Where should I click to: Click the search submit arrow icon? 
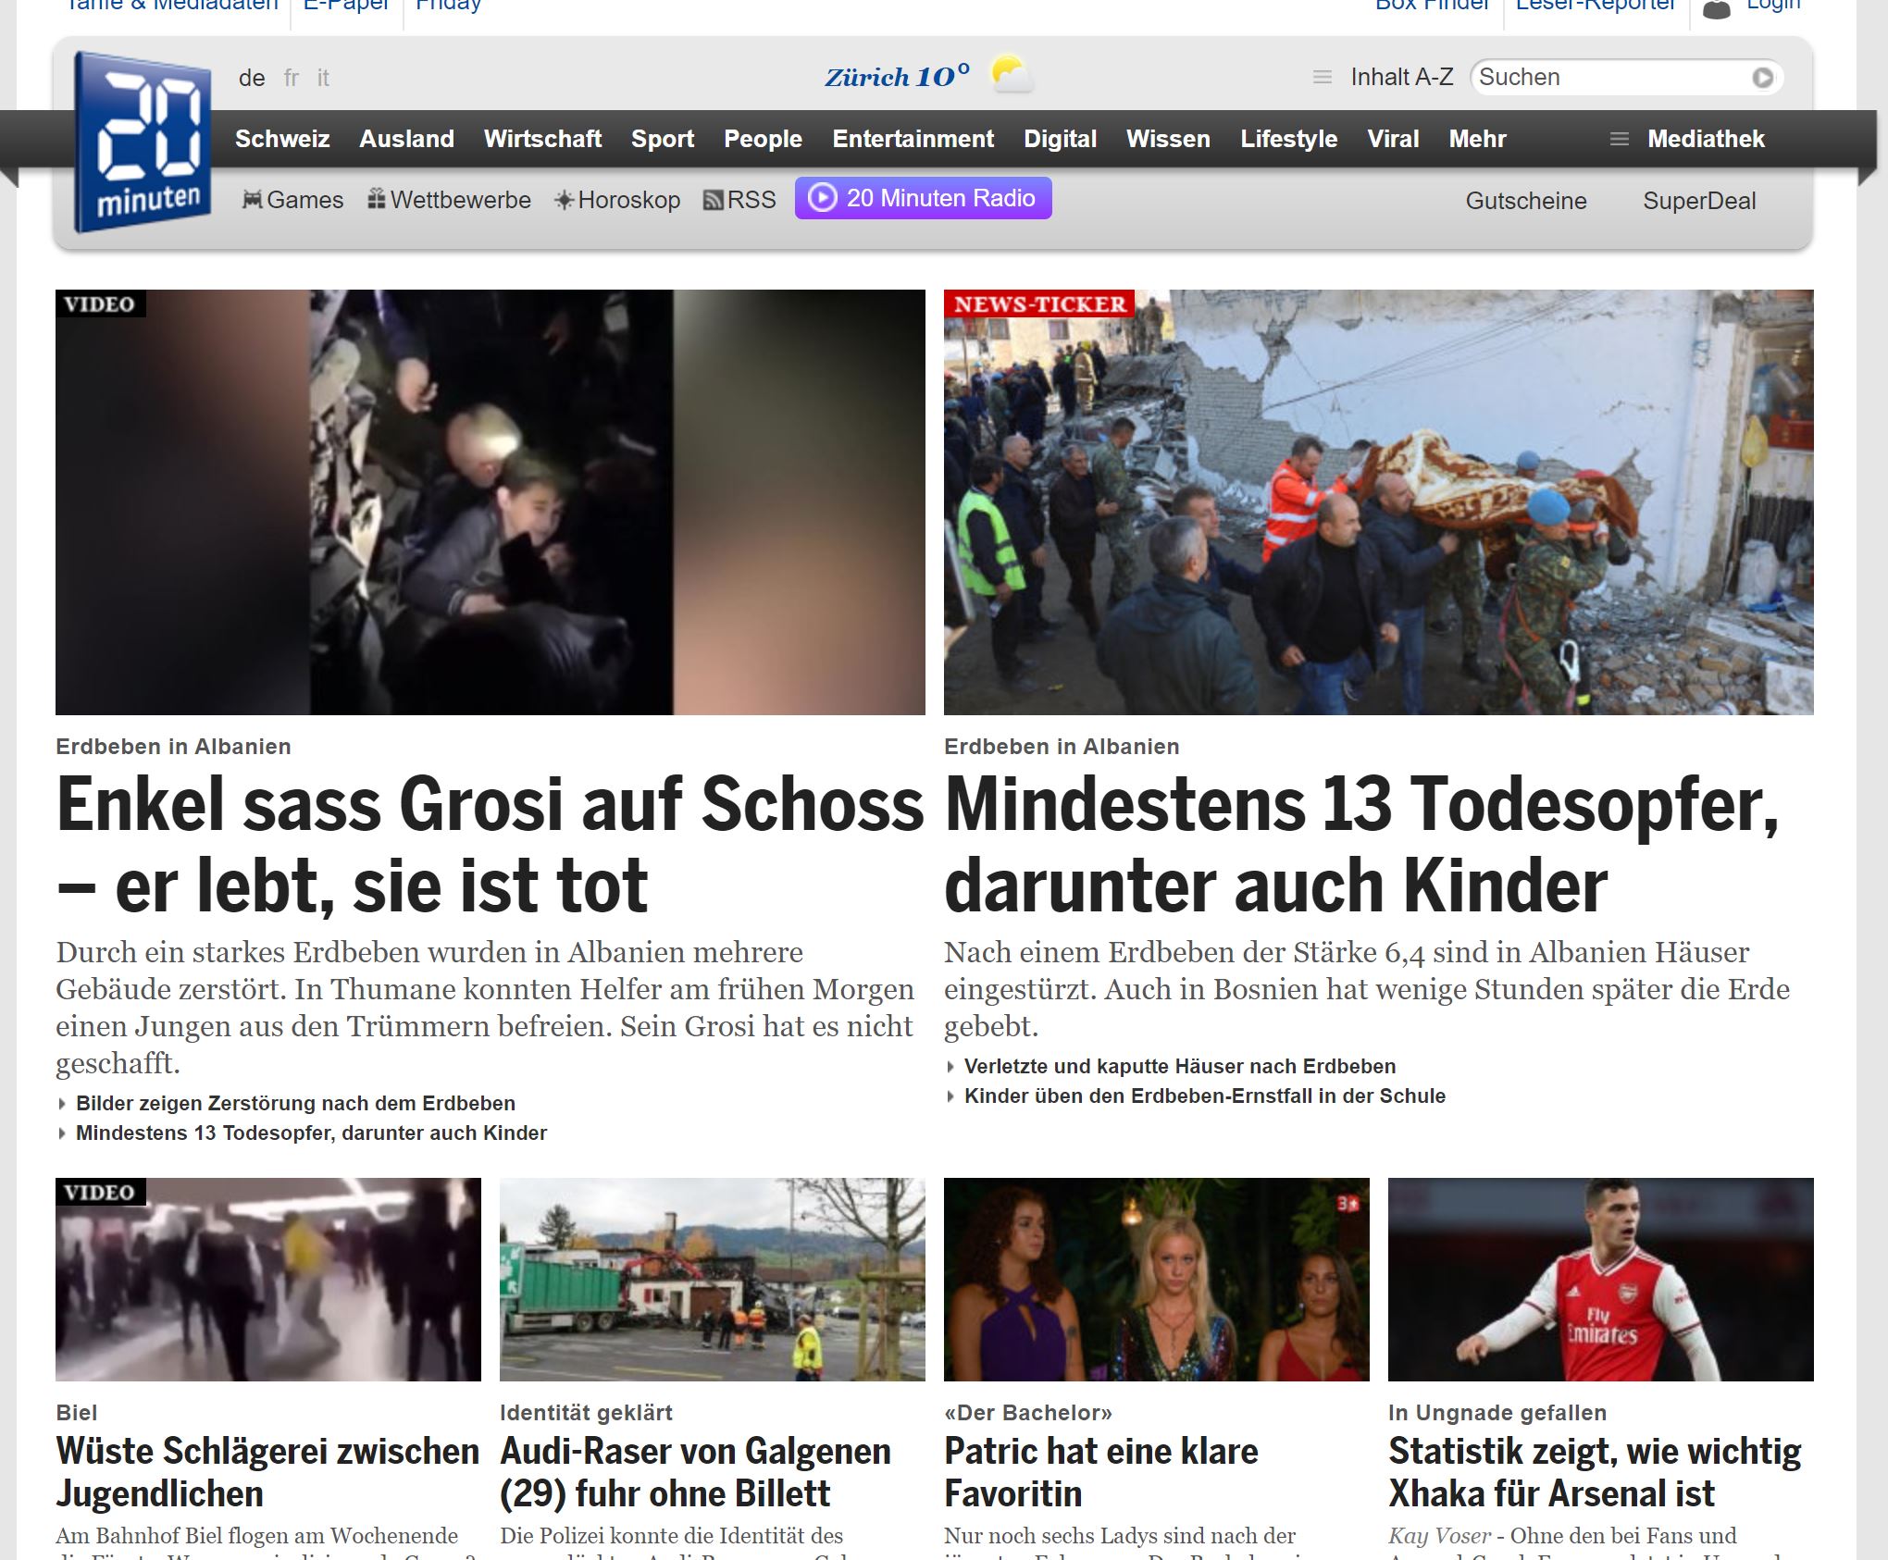point(1762,78)
